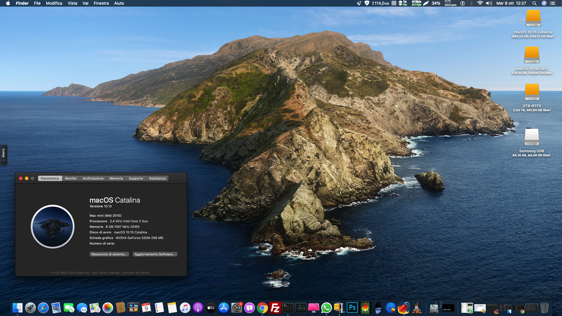The height and width of the screenshot is (316, 562).
Task: Click the date and time clock
Action: point(511,3)
